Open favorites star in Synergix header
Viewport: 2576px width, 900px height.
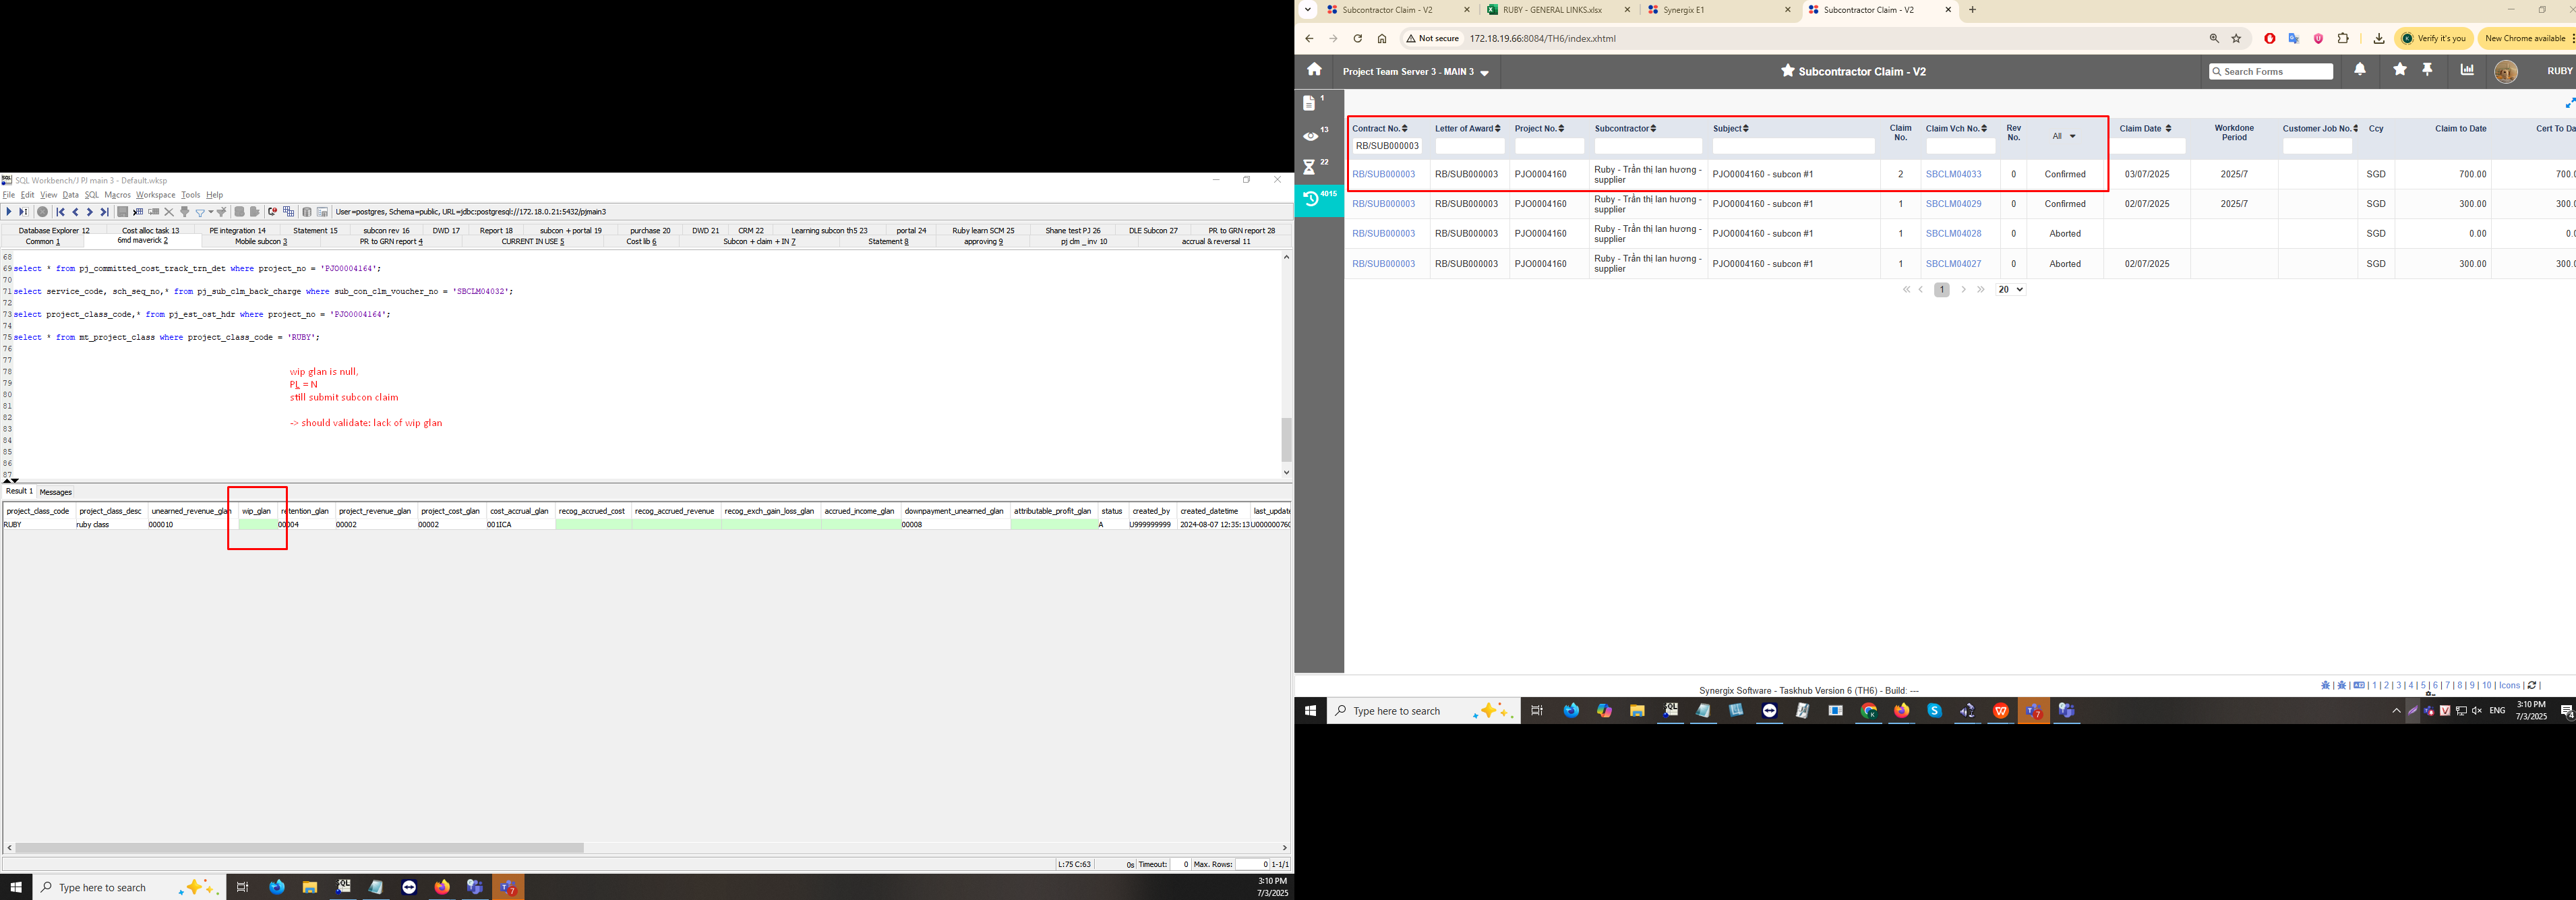click(2400, 69)
